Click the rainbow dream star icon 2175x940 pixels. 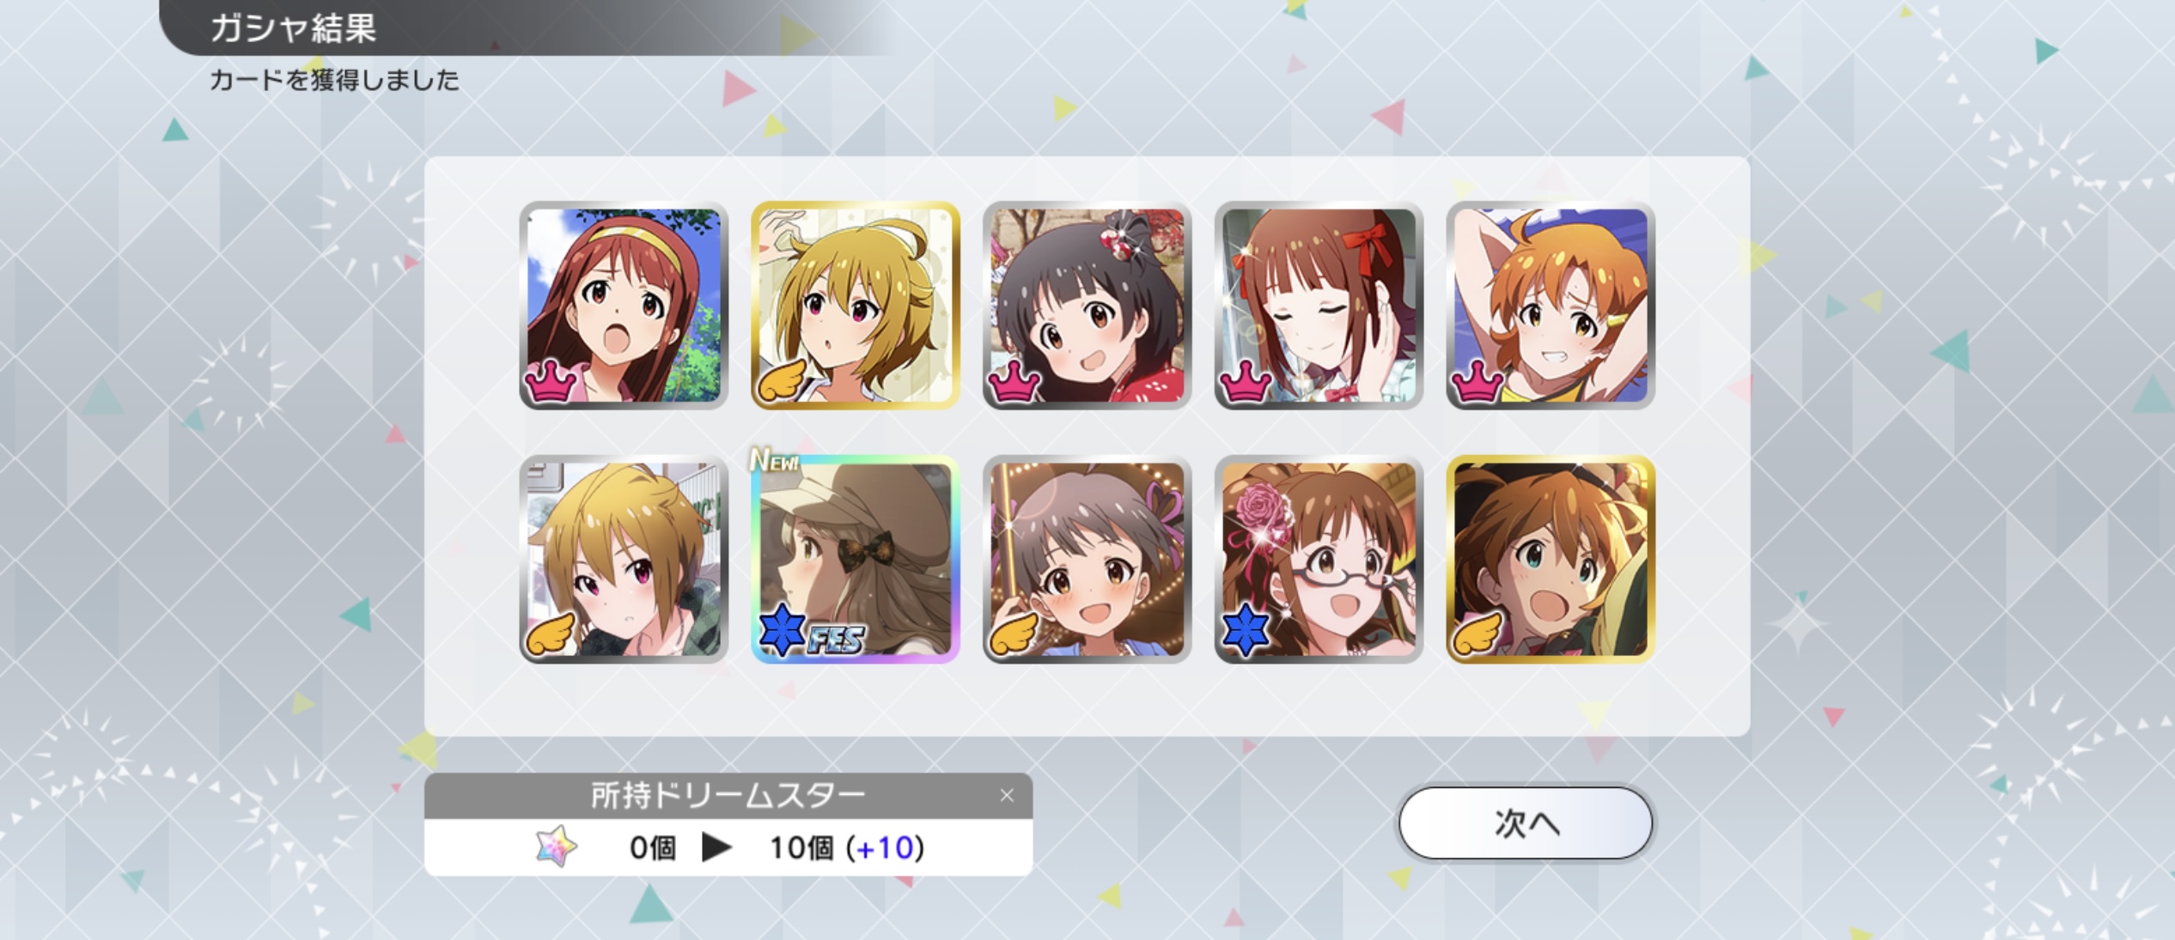pyautogui.click(x=557, y=847)
